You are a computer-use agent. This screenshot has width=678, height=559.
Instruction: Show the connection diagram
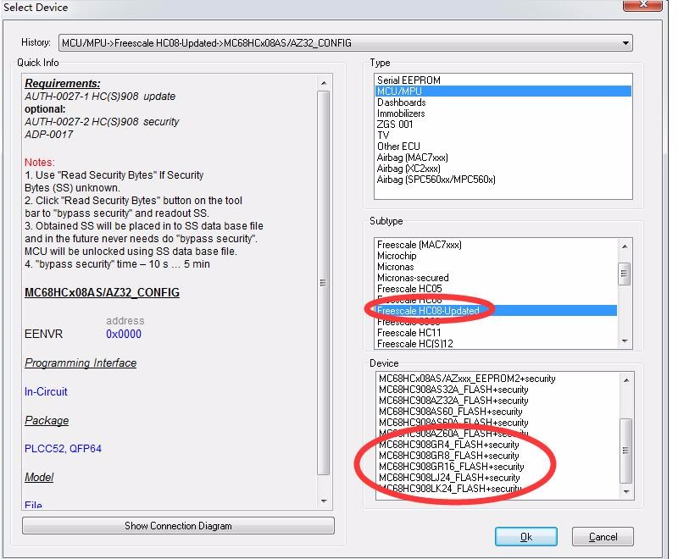click(x=178, y=526)
